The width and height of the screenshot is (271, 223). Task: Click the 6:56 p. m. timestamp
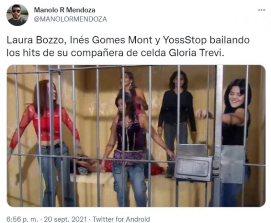click(22, 219)
